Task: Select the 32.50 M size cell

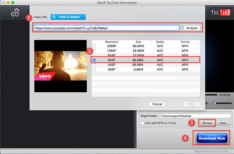Action: point(138,51)
